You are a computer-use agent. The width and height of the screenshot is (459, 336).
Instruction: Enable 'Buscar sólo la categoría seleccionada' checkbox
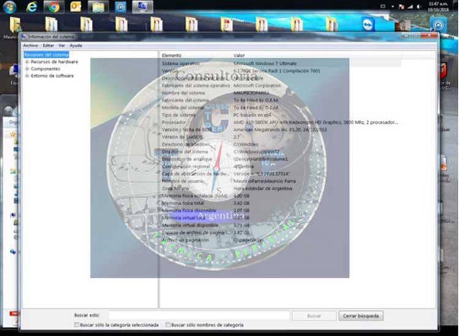pyautogui.click(x=76, y=325)
